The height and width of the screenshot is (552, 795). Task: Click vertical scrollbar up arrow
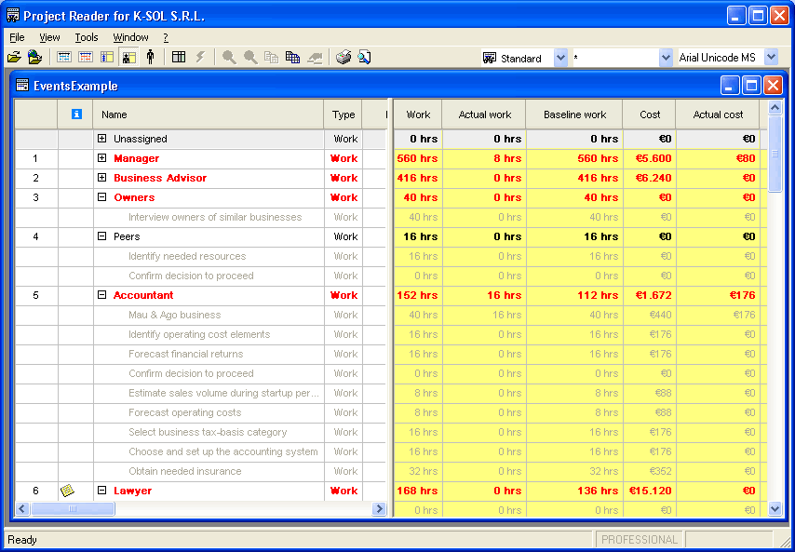(x=775, y=107)
